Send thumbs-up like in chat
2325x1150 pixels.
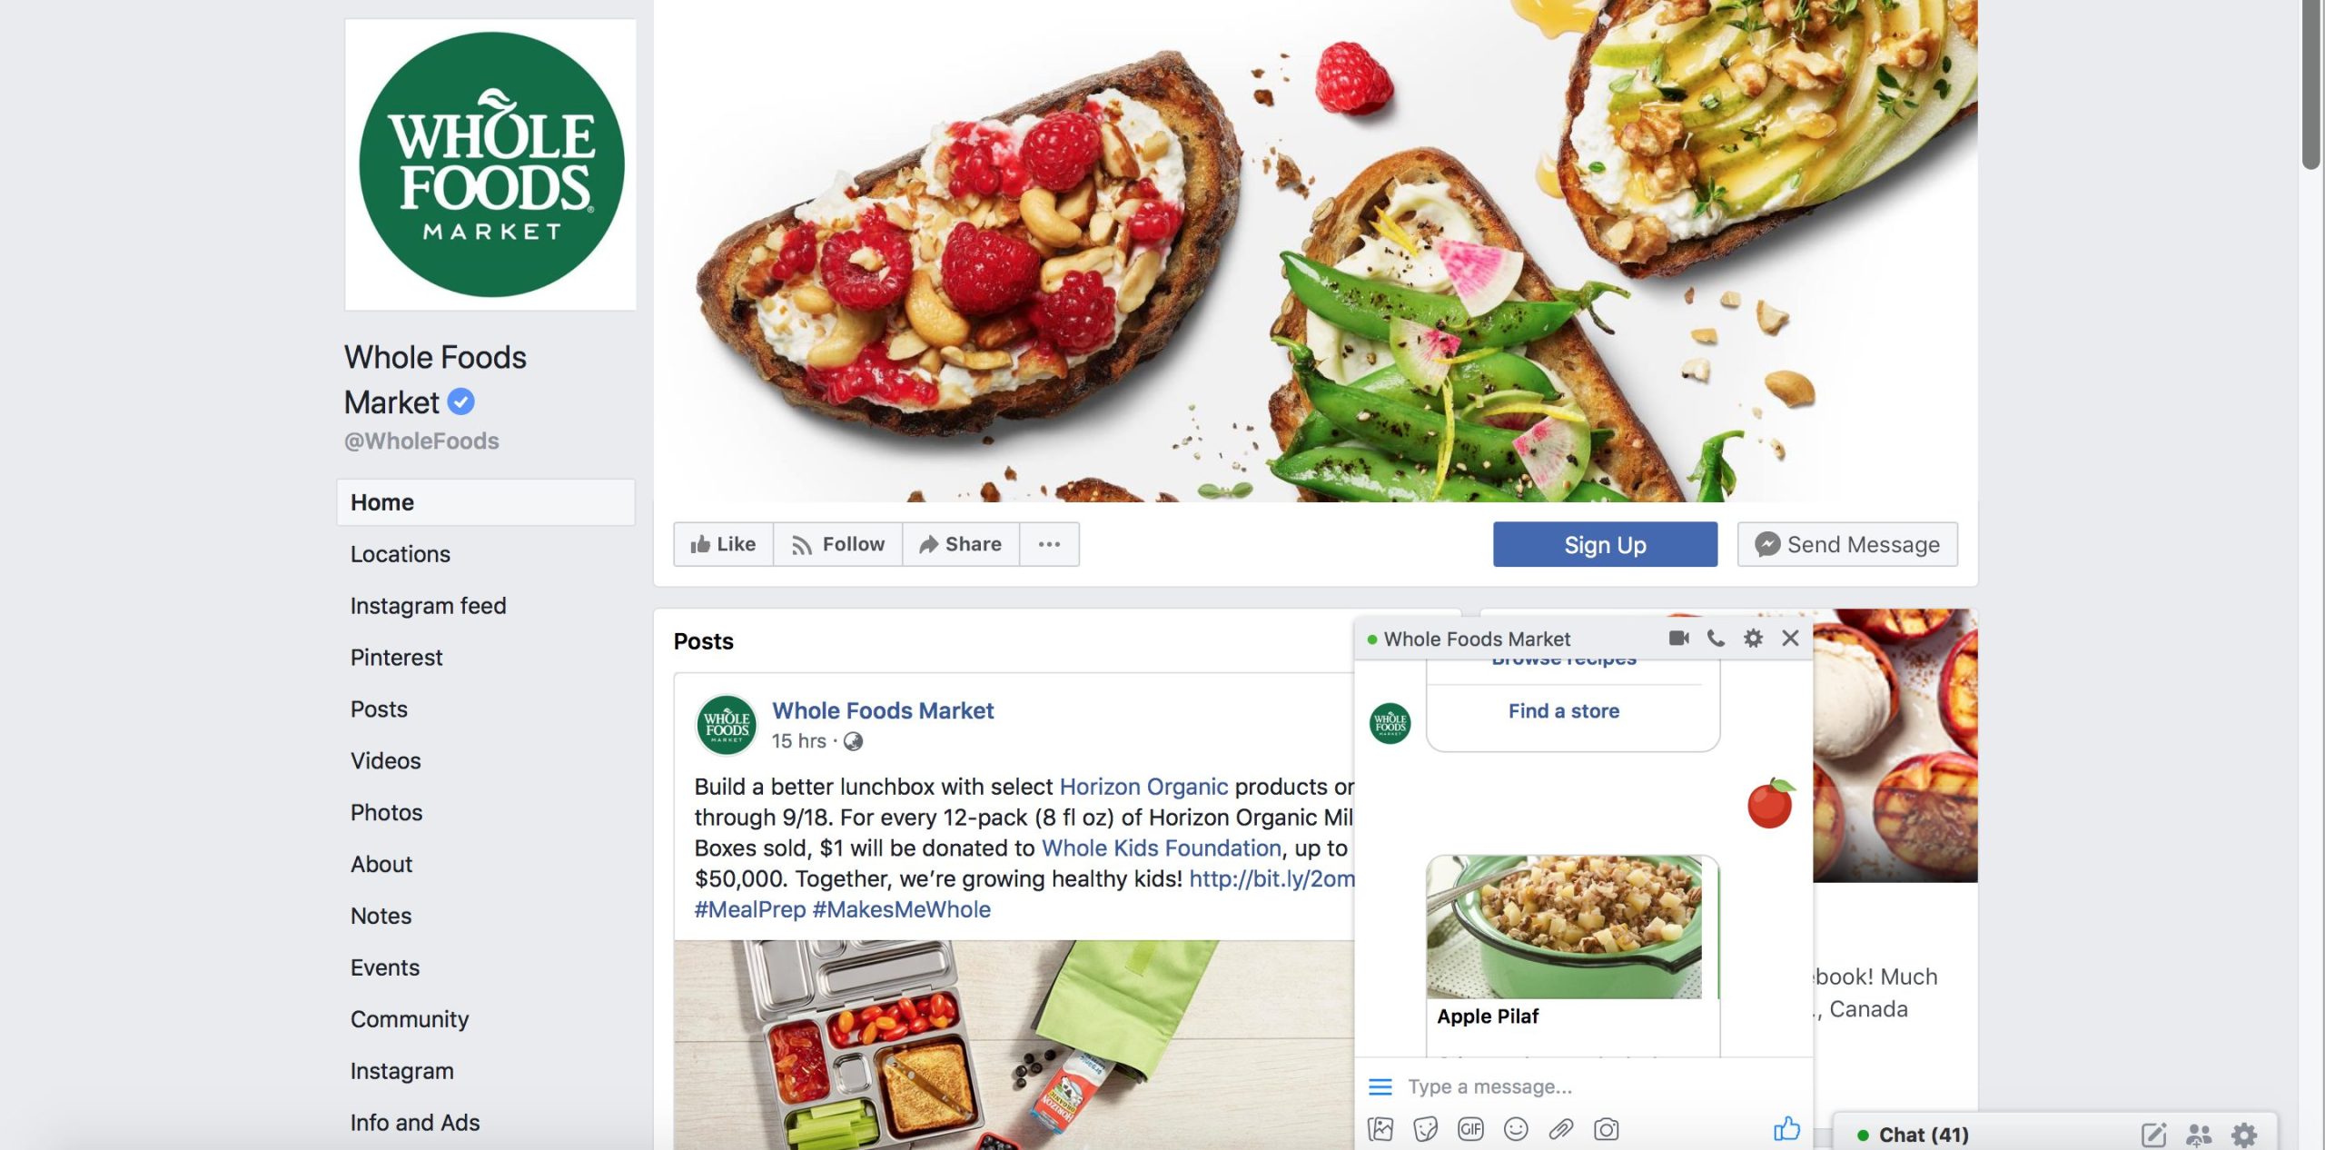[1786, 1128]
